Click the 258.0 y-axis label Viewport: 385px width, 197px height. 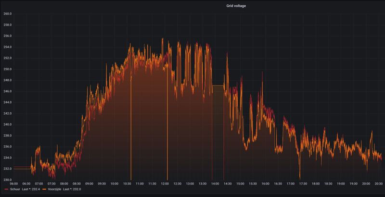point(8,25)
